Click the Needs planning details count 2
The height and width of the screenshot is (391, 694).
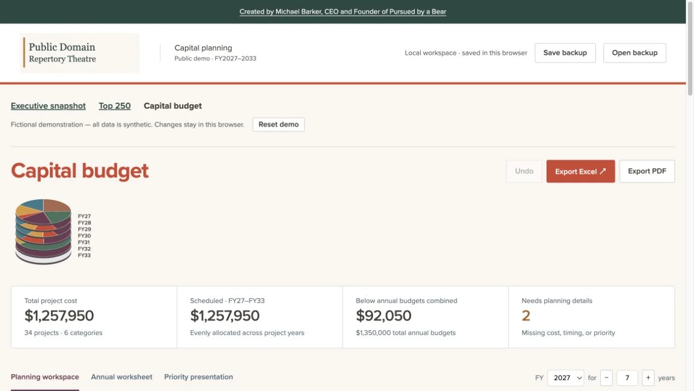(x=526, y=316)
